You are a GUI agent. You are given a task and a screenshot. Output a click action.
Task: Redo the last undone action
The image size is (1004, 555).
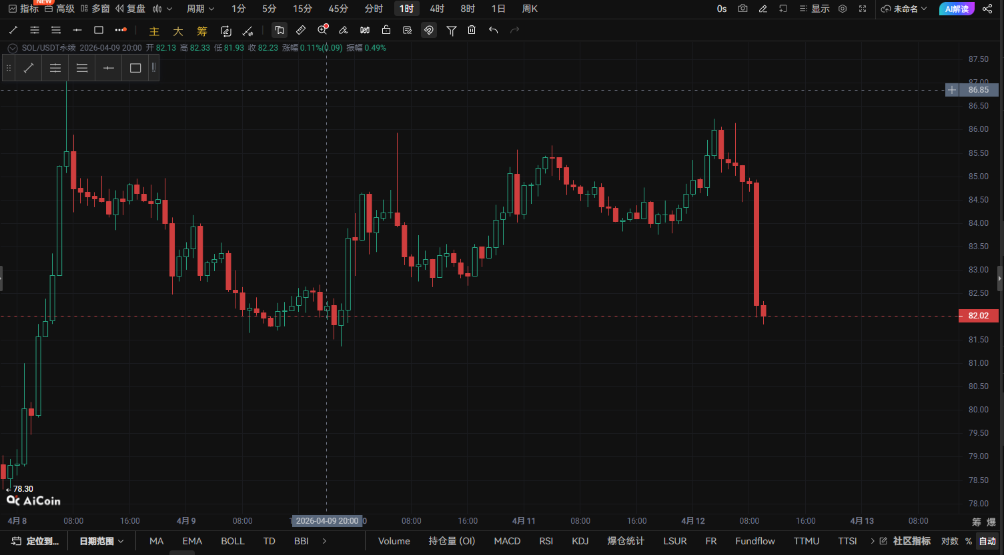(514, 30)
